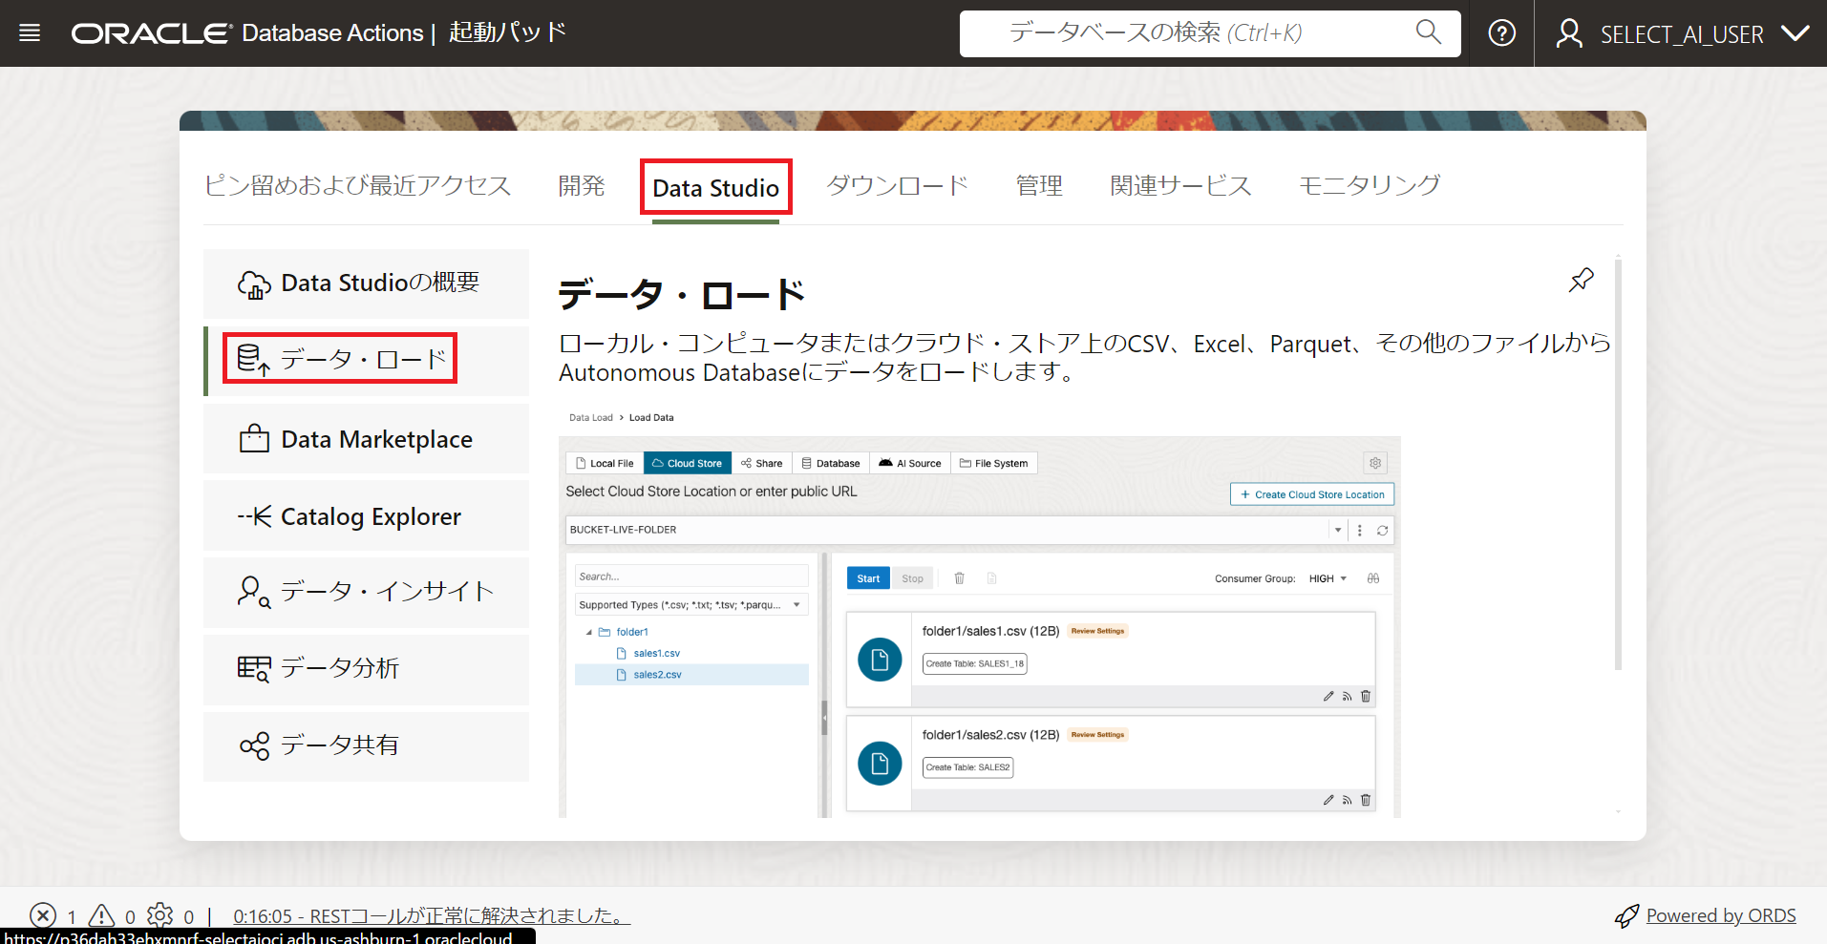Click the help question mark icon
This screenshot has width=1827, height=944.
coord(1501,33)
